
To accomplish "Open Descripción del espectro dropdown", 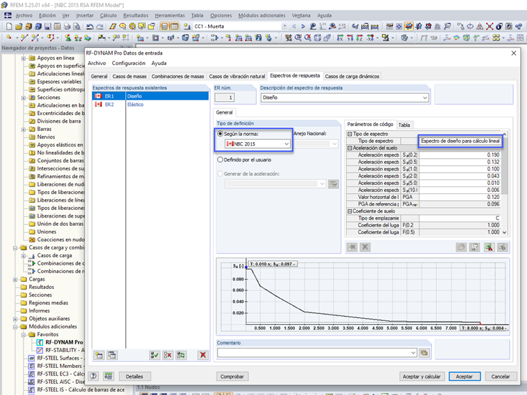I will tap(425, 98).
